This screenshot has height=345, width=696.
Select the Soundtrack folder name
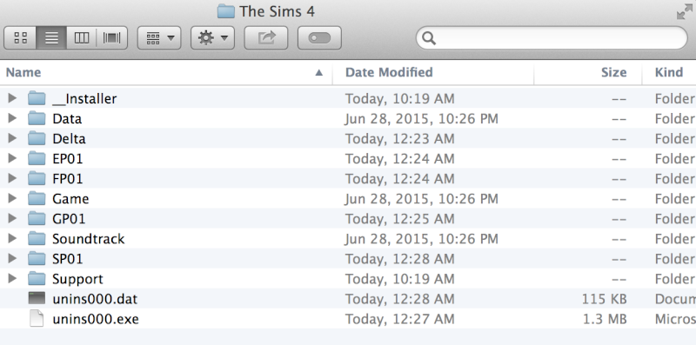(x=89, y=239)
